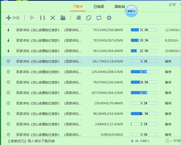Click 等待 status in the 0.2% 118.65MB row
The height and width of the screenshot is (145, 181).
tap(168, 62)
